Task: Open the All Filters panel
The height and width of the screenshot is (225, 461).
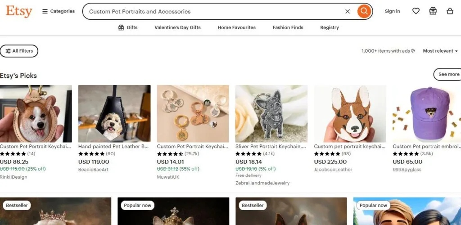Action: (x=19, y=51)
